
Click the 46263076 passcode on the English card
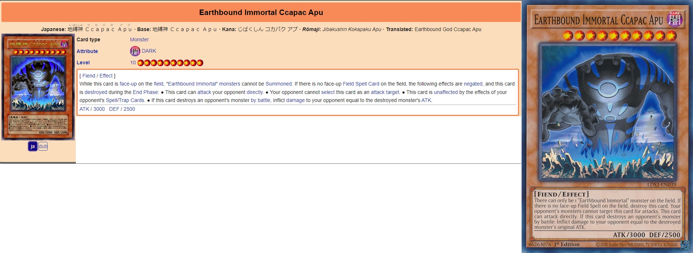pyautogui.click(x=540, y=244)
